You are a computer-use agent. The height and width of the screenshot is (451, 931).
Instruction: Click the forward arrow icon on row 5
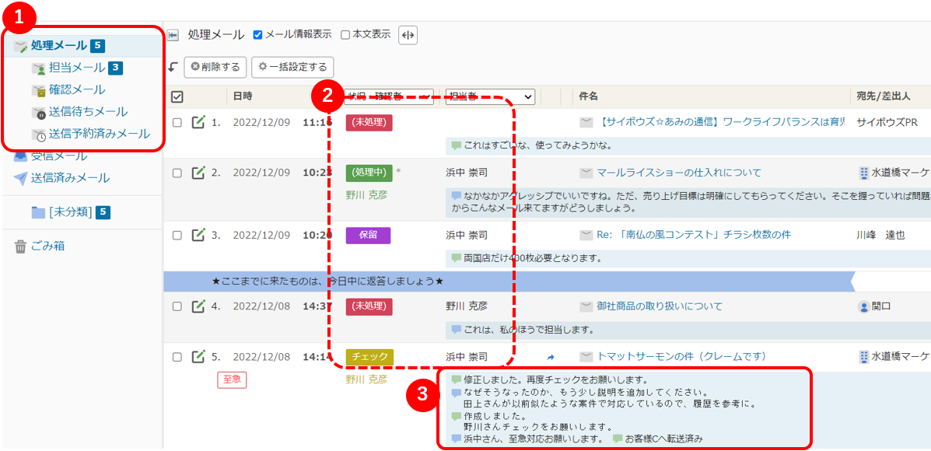click(x=551, y=357)
